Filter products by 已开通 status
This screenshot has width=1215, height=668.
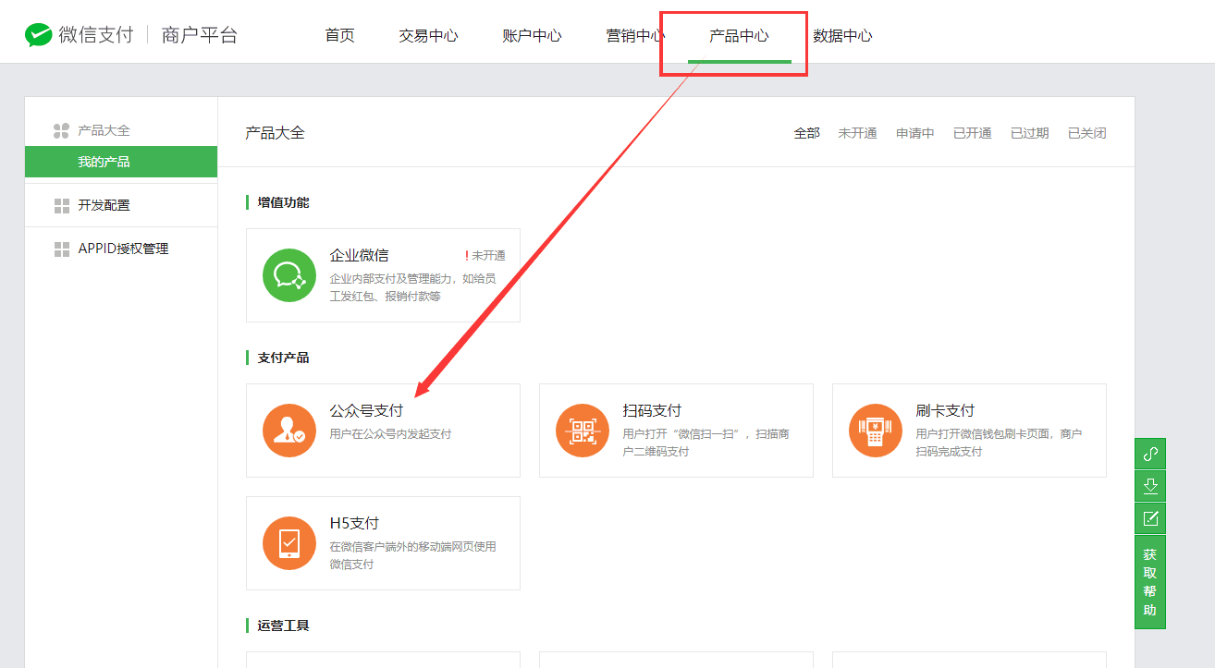(x=972, y=133)
